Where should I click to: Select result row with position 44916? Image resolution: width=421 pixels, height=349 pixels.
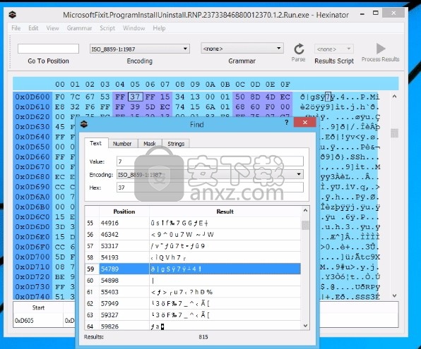pyautogui.click(x=193, y=223)
